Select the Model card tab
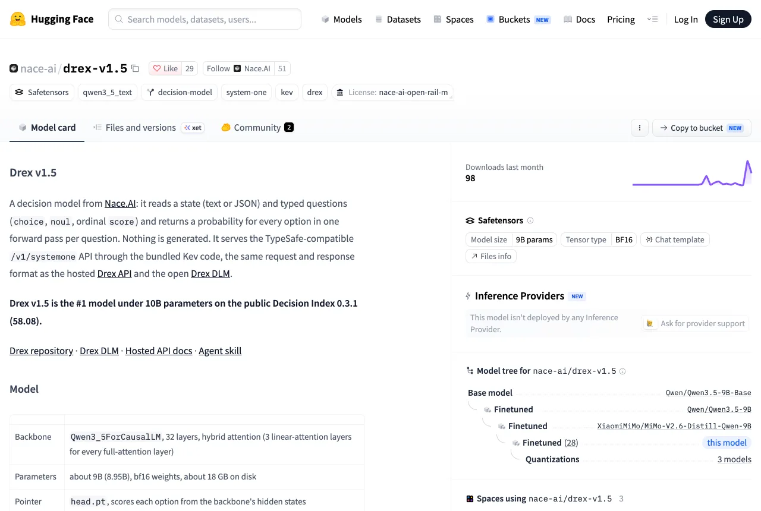Viewport: 761px width, 511px height. coord(47,127)
